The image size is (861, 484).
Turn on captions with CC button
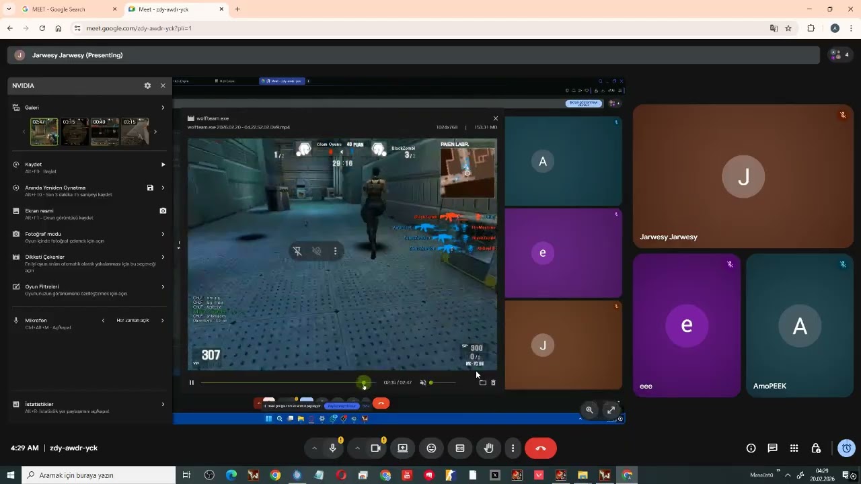[x=460, y=448]
